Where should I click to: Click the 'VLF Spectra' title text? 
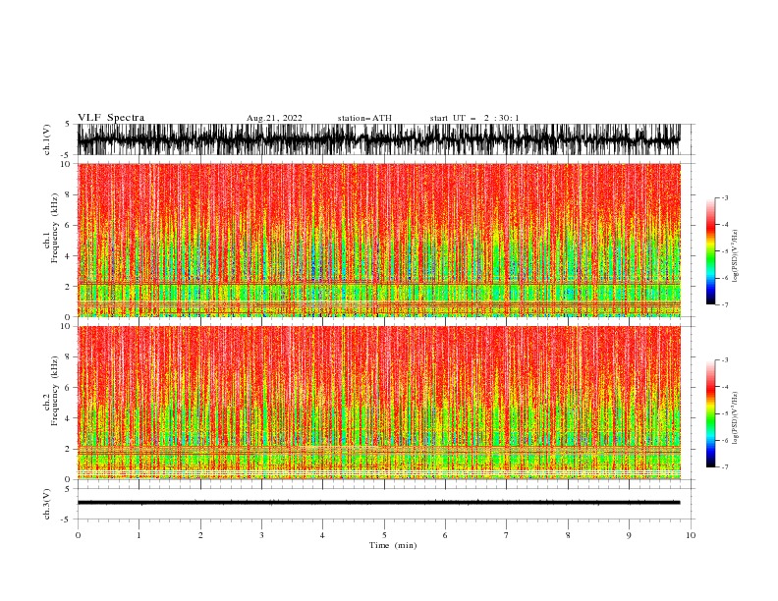click(x=111, y=118)
